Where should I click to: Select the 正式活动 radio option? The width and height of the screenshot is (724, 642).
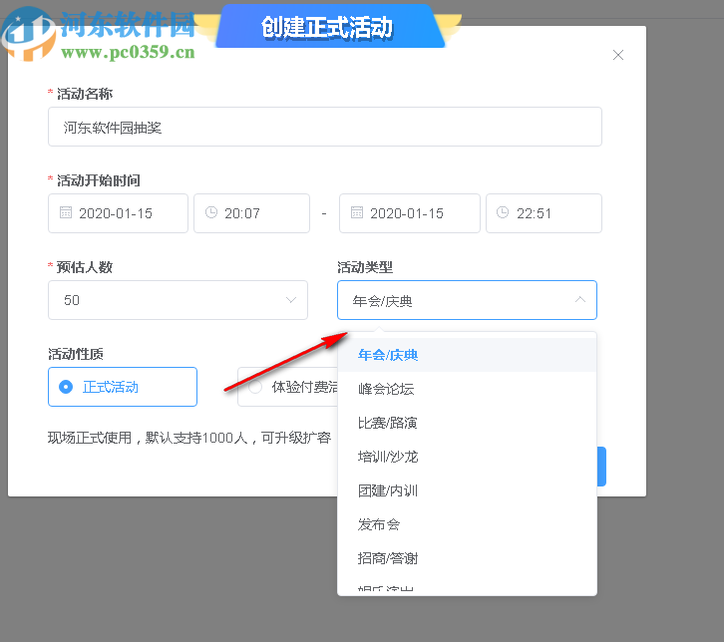click(x=123, y=387)
